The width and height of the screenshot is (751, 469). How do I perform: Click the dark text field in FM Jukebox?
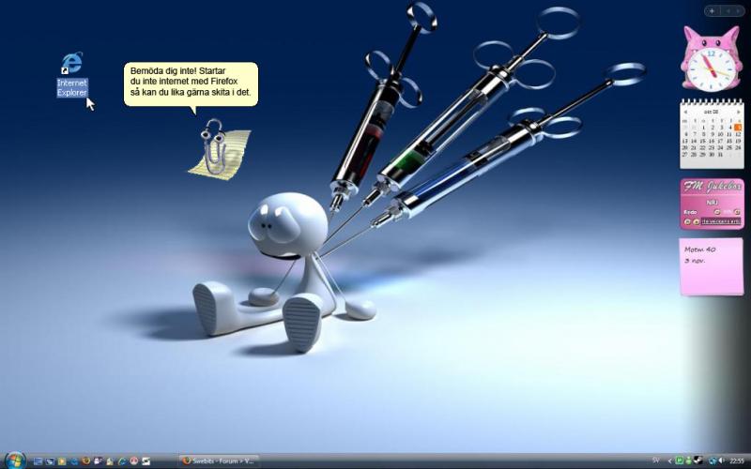click(721, 221)
